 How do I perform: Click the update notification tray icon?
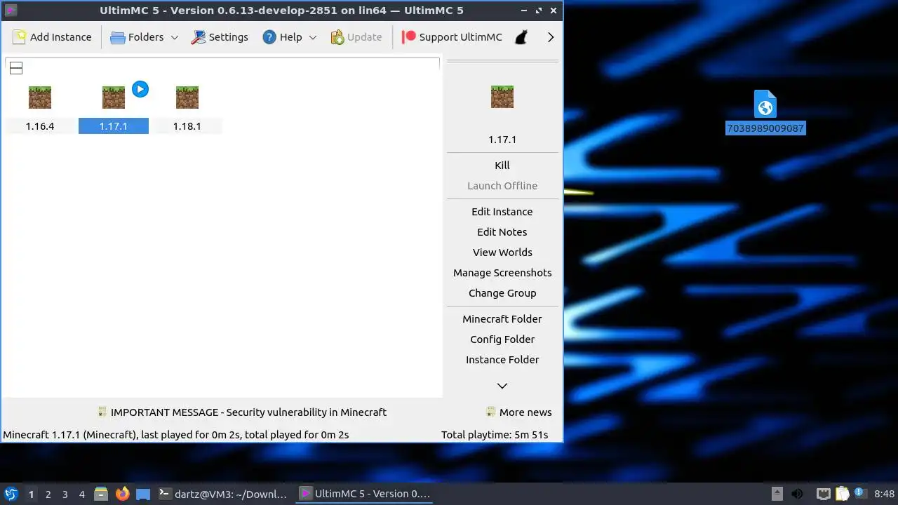[x=859, y=494]
